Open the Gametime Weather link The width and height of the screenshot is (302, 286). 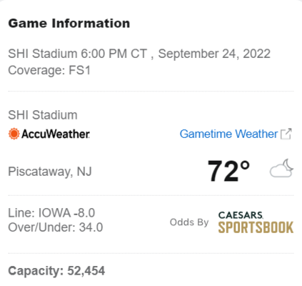tap(228, 134)
